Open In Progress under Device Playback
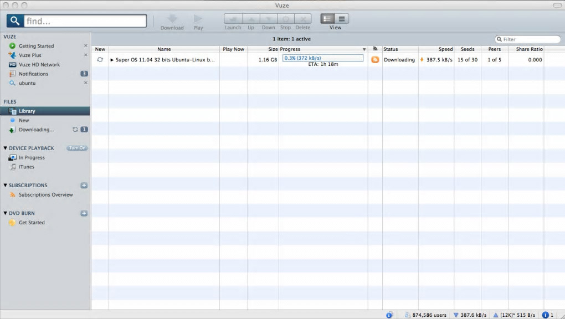 coord(32,157)
